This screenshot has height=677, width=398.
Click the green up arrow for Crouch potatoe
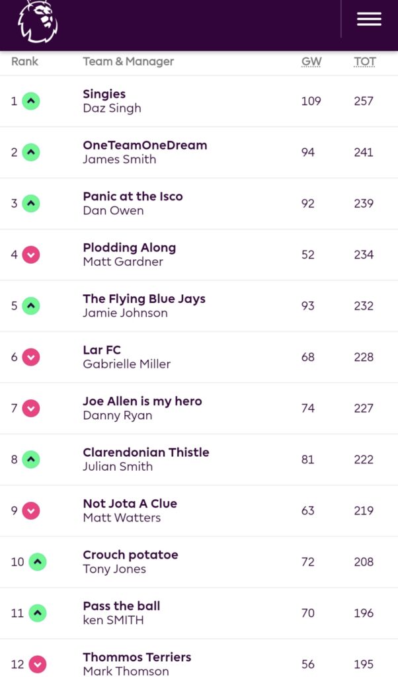38,562
